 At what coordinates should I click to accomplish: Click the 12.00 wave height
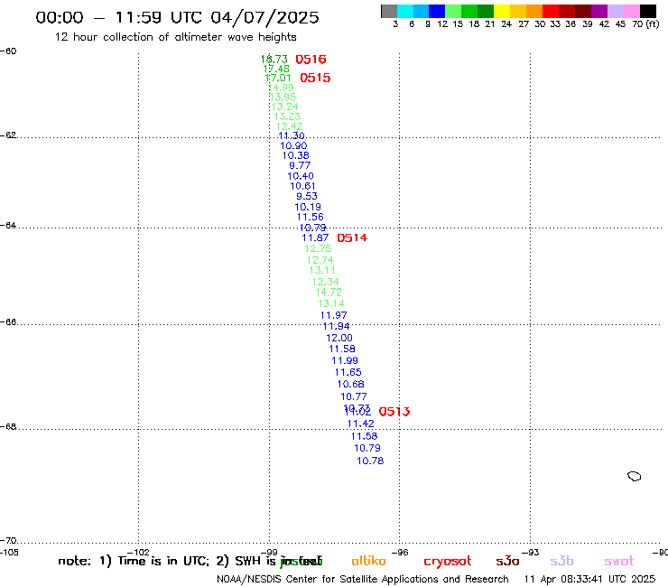click(339, 338)
